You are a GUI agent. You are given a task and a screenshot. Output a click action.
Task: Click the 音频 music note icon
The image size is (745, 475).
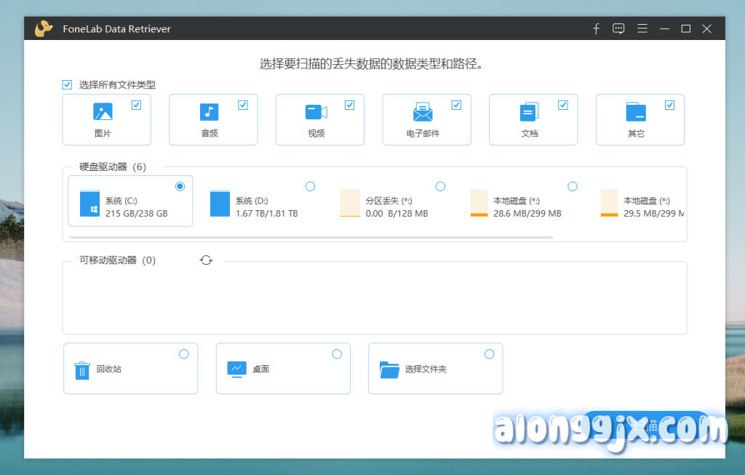coord(209,112)
